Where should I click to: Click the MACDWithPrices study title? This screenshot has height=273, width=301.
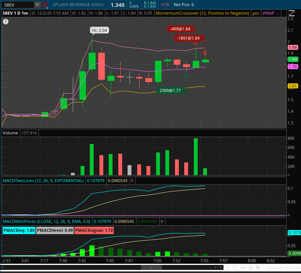coord(47,221)
